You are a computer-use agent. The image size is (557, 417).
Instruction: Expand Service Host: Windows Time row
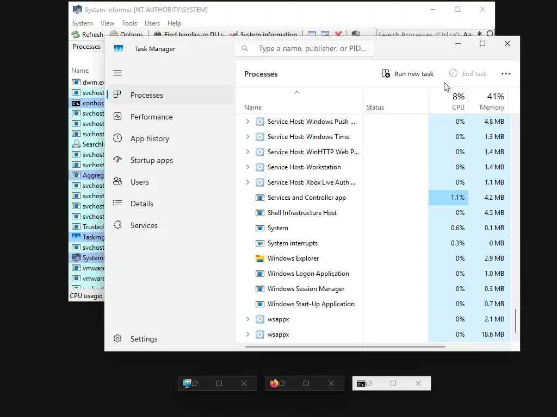(247, 136)
